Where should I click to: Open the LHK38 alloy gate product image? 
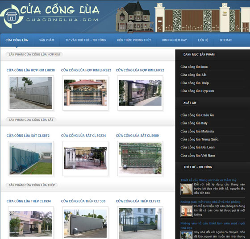pyautogui.click(x=31, y=93)
